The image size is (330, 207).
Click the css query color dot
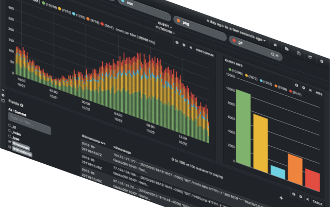coord(123,1)
